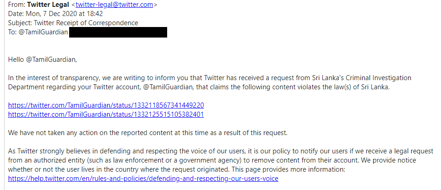Click the To: header label
Viewport: 441px width, 190px height.
pos(12,33)
